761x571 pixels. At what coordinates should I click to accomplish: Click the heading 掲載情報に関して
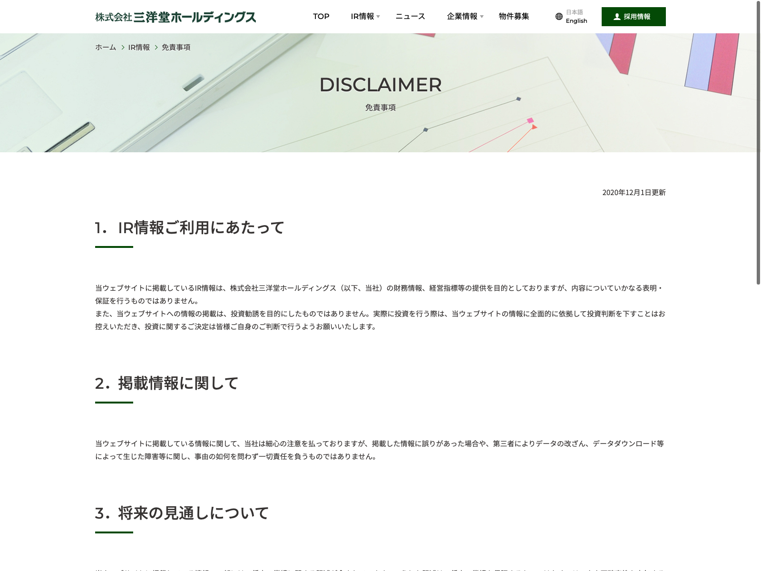point(166,383)
